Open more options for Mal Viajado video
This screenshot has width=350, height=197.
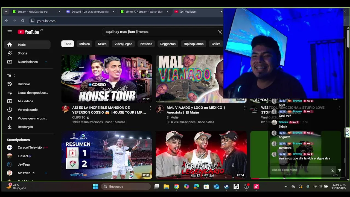(245, 108)
